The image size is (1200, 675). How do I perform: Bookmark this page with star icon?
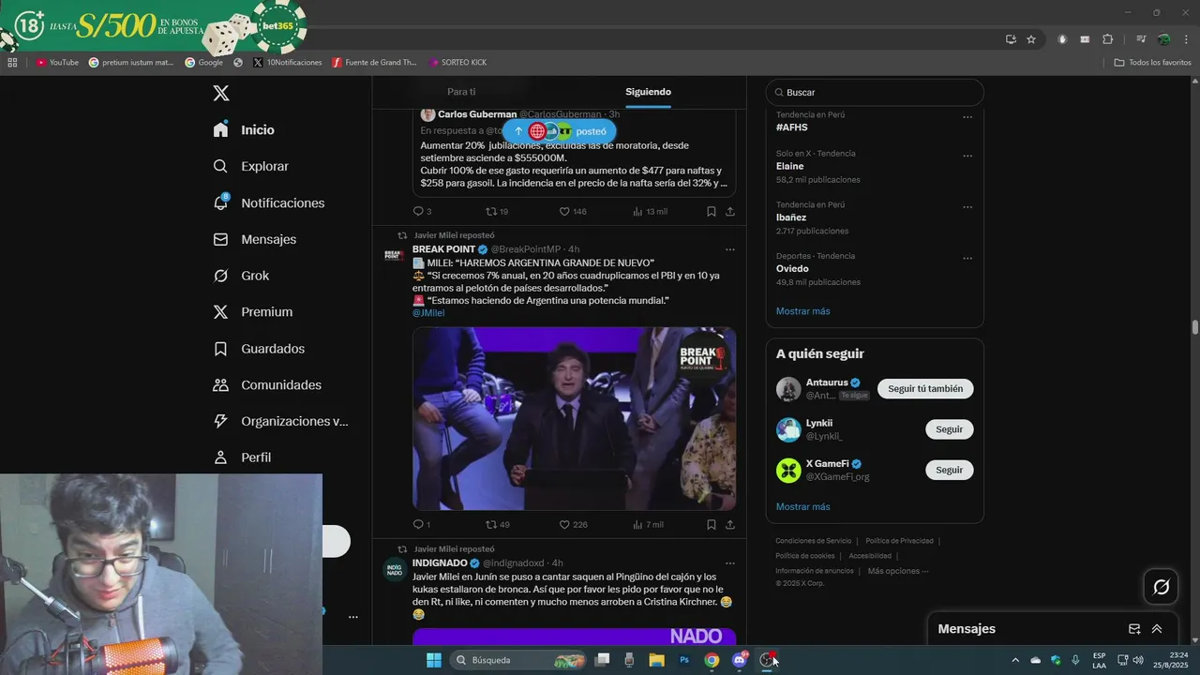coord(1031,39)
